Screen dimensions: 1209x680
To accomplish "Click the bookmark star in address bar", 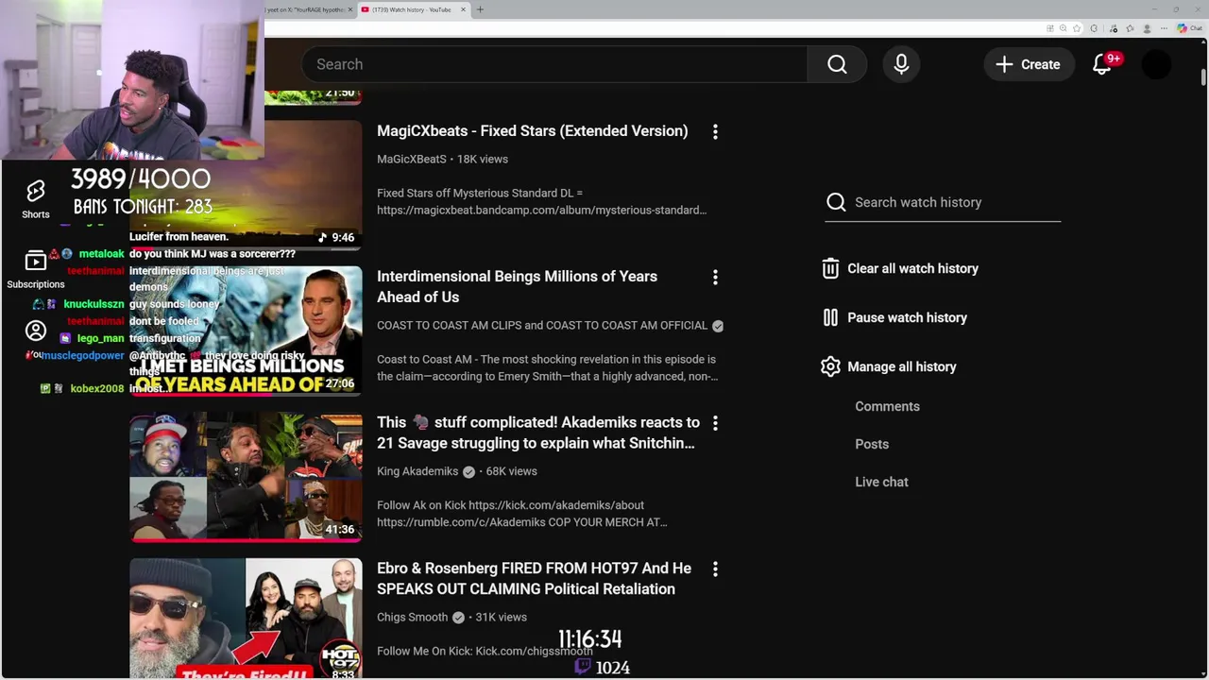I will [x=1077, y=28].
